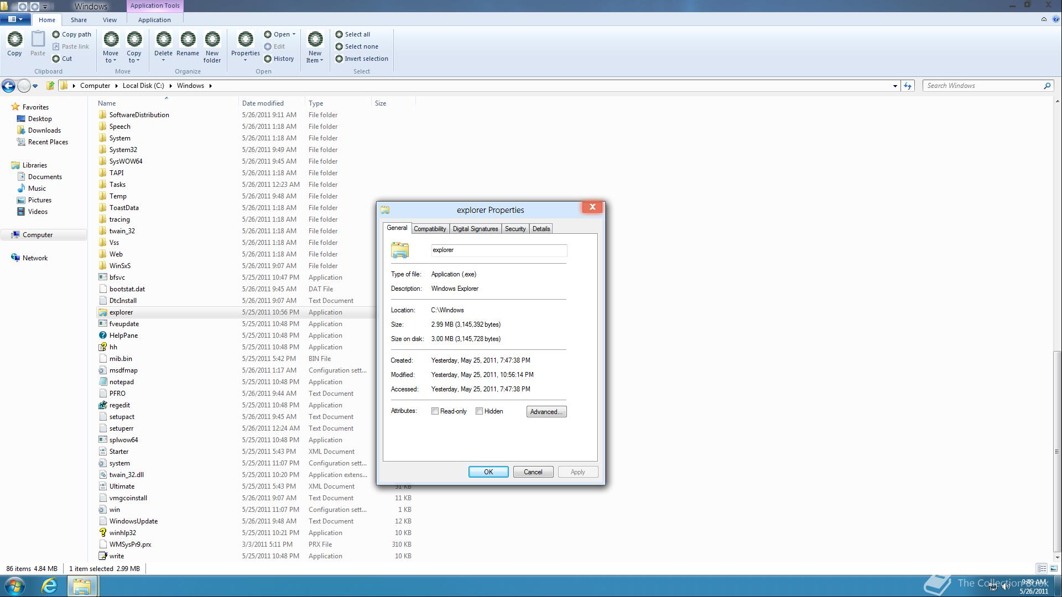Click the Back navigation arrow

(x=8, y=86)
